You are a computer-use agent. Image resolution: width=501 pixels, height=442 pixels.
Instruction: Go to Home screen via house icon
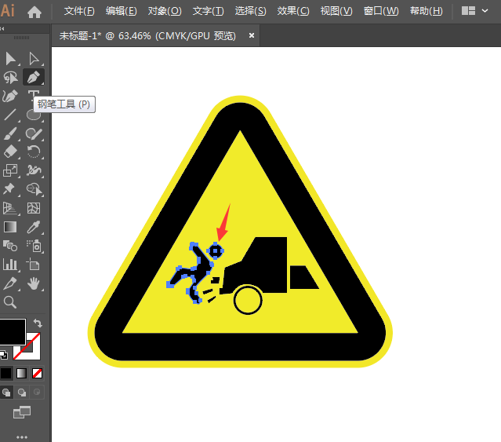pos(34,12)
